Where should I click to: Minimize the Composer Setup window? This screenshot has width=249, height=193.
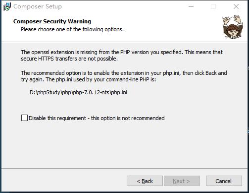point(191,6)
